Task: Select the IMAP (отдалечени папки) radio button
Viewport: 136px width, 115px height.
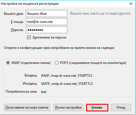Action: [8, 63]
